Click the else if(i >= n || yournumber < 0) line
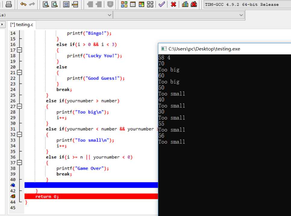Image resolution: width=291 pixels, height=216 pixels. (x=89, y=157)
